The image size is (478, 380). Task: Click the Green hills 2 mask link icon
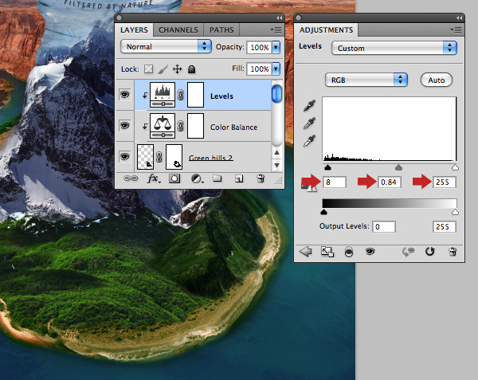tap(159, 157)
